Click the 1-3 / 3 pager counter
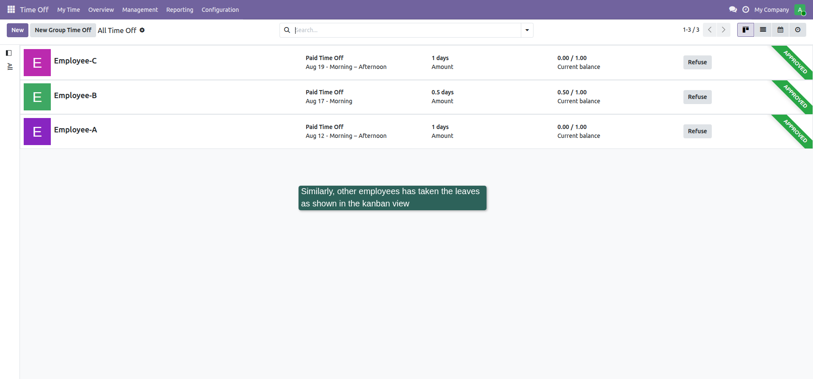Screen dimensions: 813x379 [691, 30]
